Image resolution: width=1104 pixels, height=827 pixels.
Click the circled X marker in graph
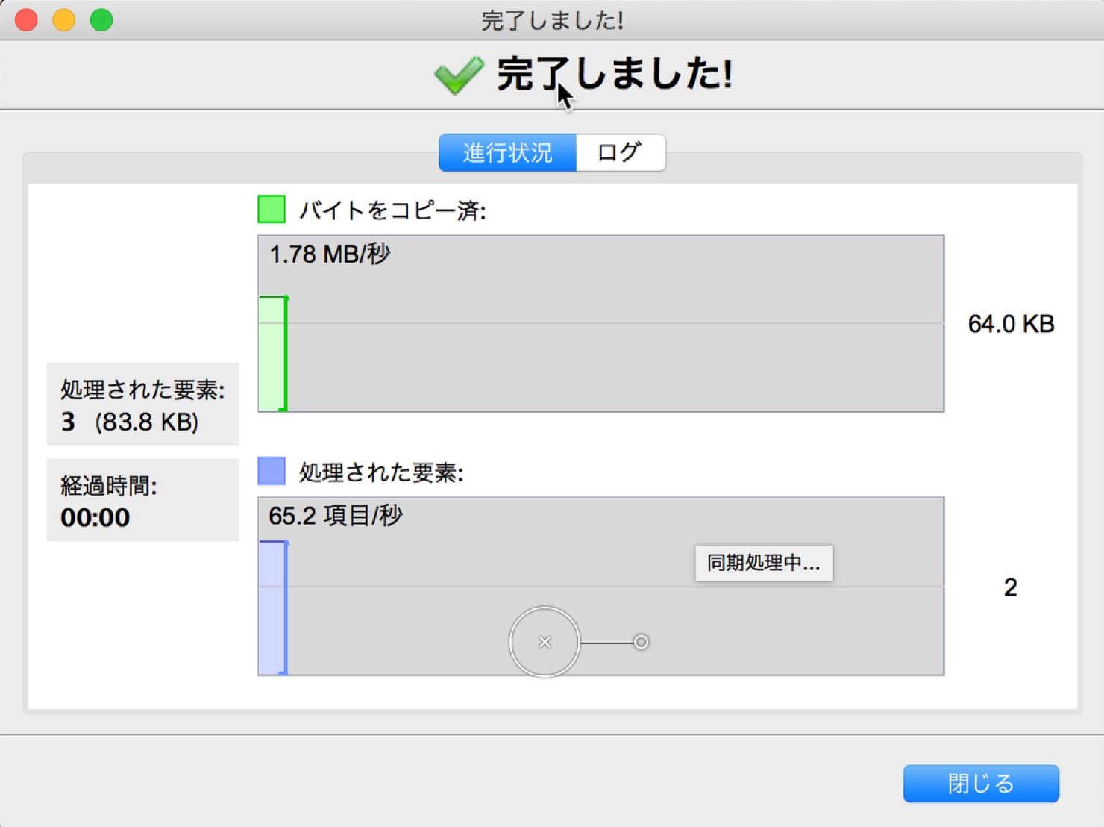pos(545,642)
